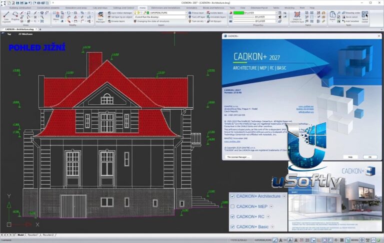Click the Insert block icon
The height and width of the screenshot is (243, 384).
coord(332,16)
